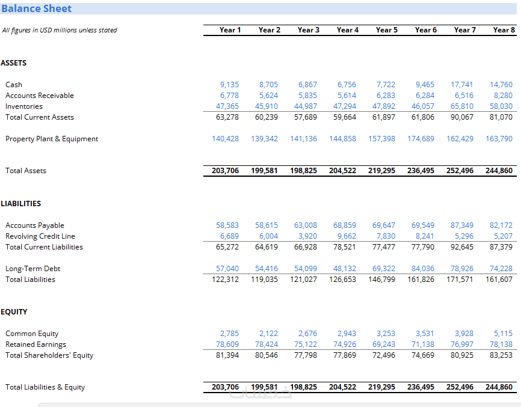Click Accounts Receivable value 6,778
The width and height of the screenshot is (521, 407).
coord(229,96)
